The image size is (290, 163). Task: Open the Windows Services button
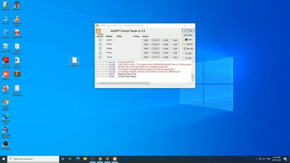tap(188, 49)
